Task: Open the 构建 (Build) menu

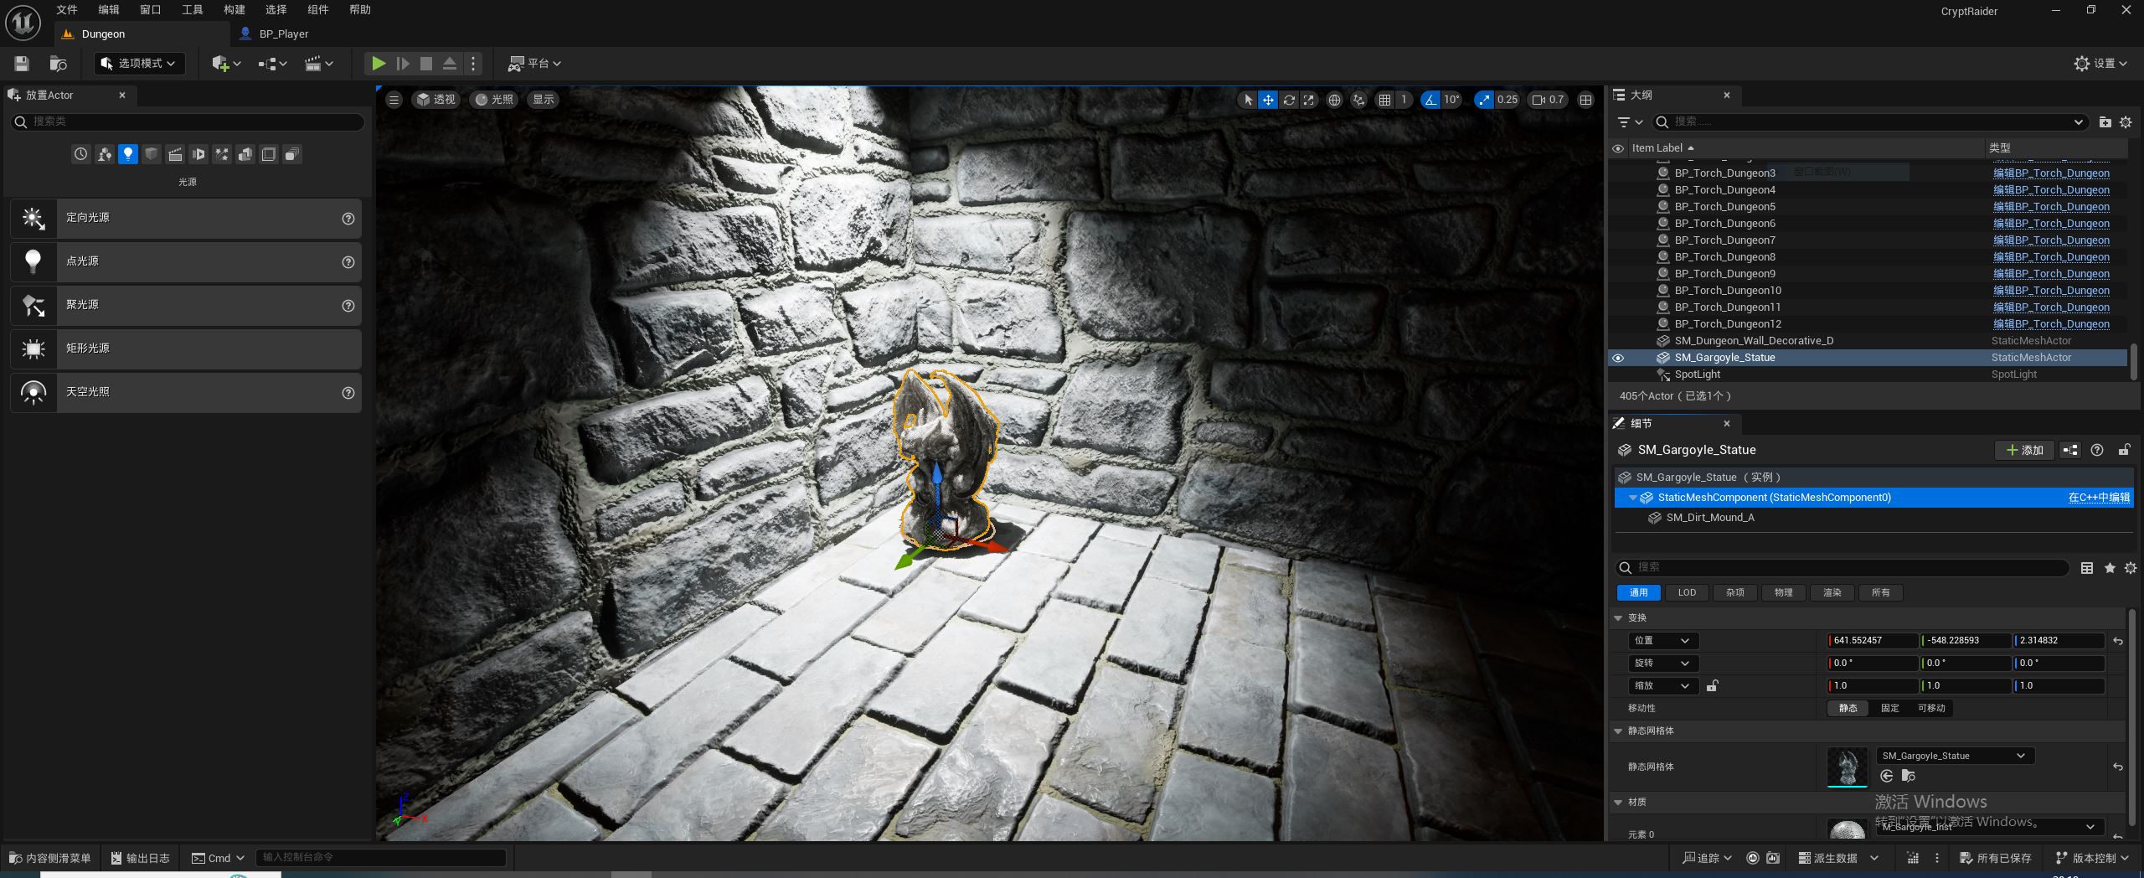Action: [234, 10]
